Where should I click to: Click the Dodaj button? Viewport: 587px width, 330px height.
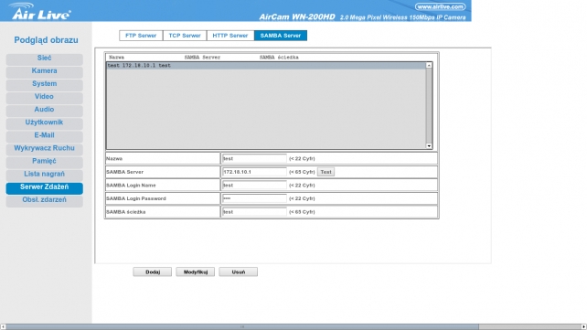pos(153,272)
